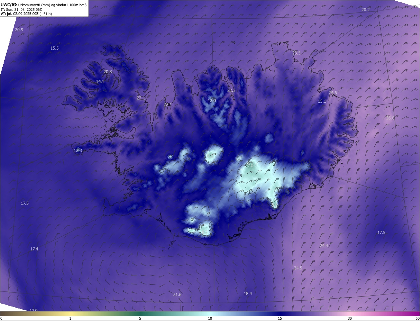The height and width of the screenshot is (321, 420).
Task: Click the 12.3 value label
Action: click(78, 151)
